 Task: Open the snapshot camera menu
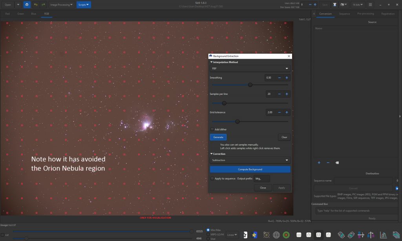pyautogui.click(x=343, y=5)
